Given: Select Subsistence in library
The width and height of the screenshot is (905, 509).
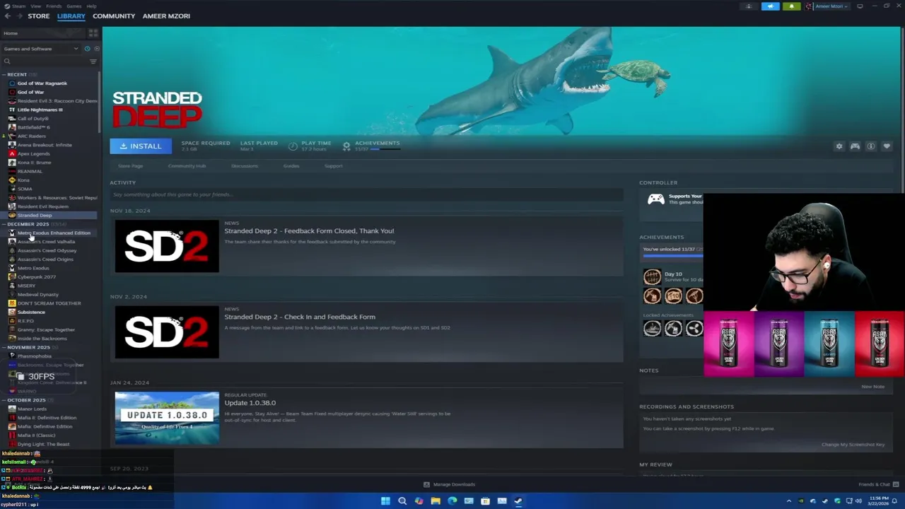Looking at the screenshot, I should (x=31, y=312).
